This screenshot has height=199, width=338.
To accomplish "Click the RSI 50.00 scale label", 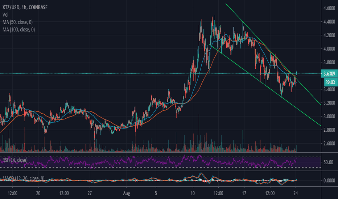I will tap(328, 162).
